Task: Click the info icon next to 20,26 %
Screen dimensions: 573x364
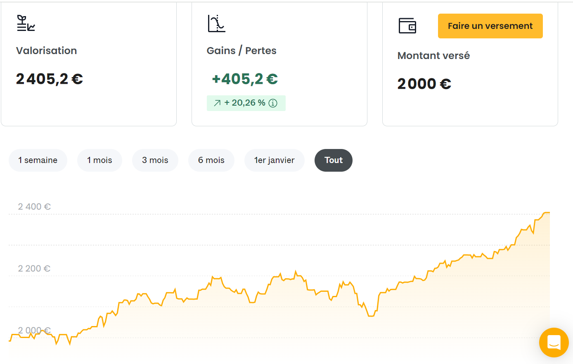Action: pyautogui.click(x=273, y=103)
